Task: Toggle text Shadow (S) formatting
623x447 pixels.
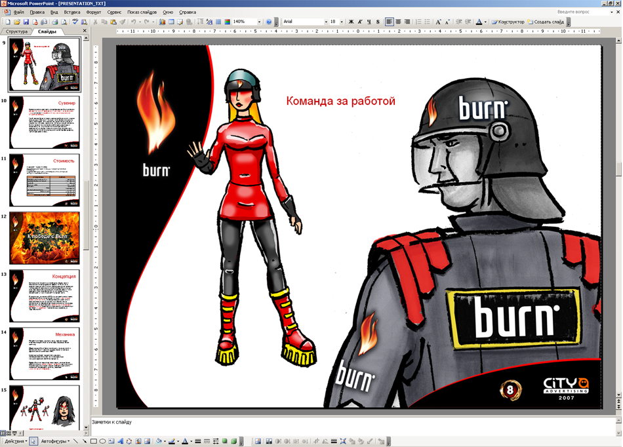Action: tap(378, 22)
